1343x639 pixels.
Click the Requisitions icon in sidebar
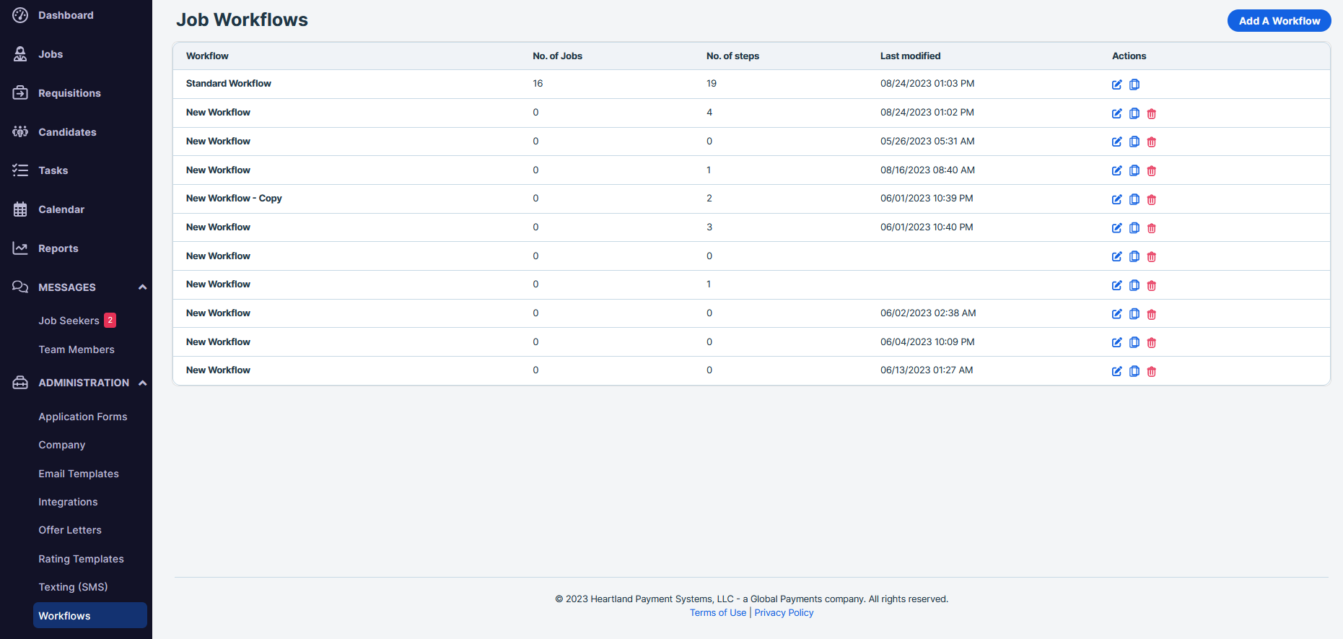tap(20, 93)
